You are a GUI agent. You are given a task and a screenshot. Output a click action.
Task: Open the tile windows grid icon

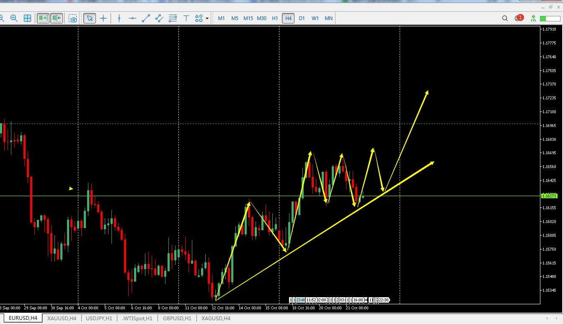tap(27, 18)
